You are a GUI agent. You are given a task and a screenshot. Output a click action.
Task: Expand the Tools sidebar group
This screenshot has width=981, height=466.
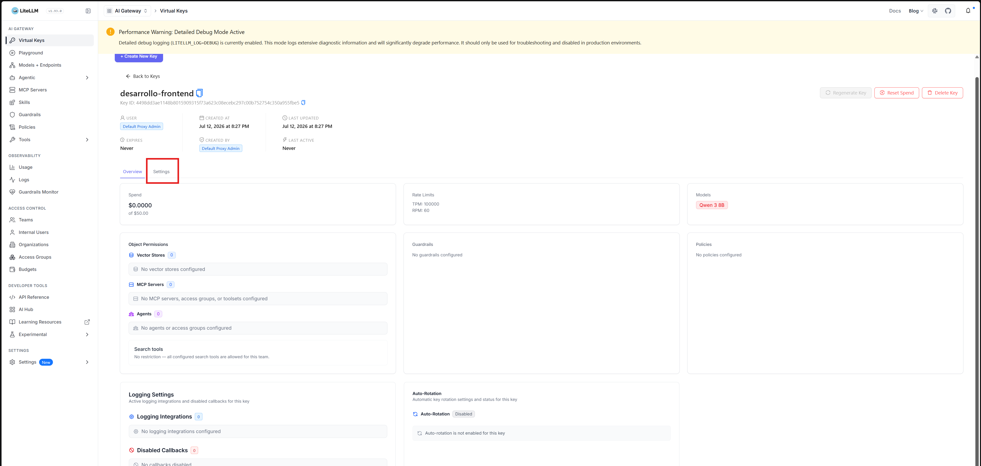[50, 140]
